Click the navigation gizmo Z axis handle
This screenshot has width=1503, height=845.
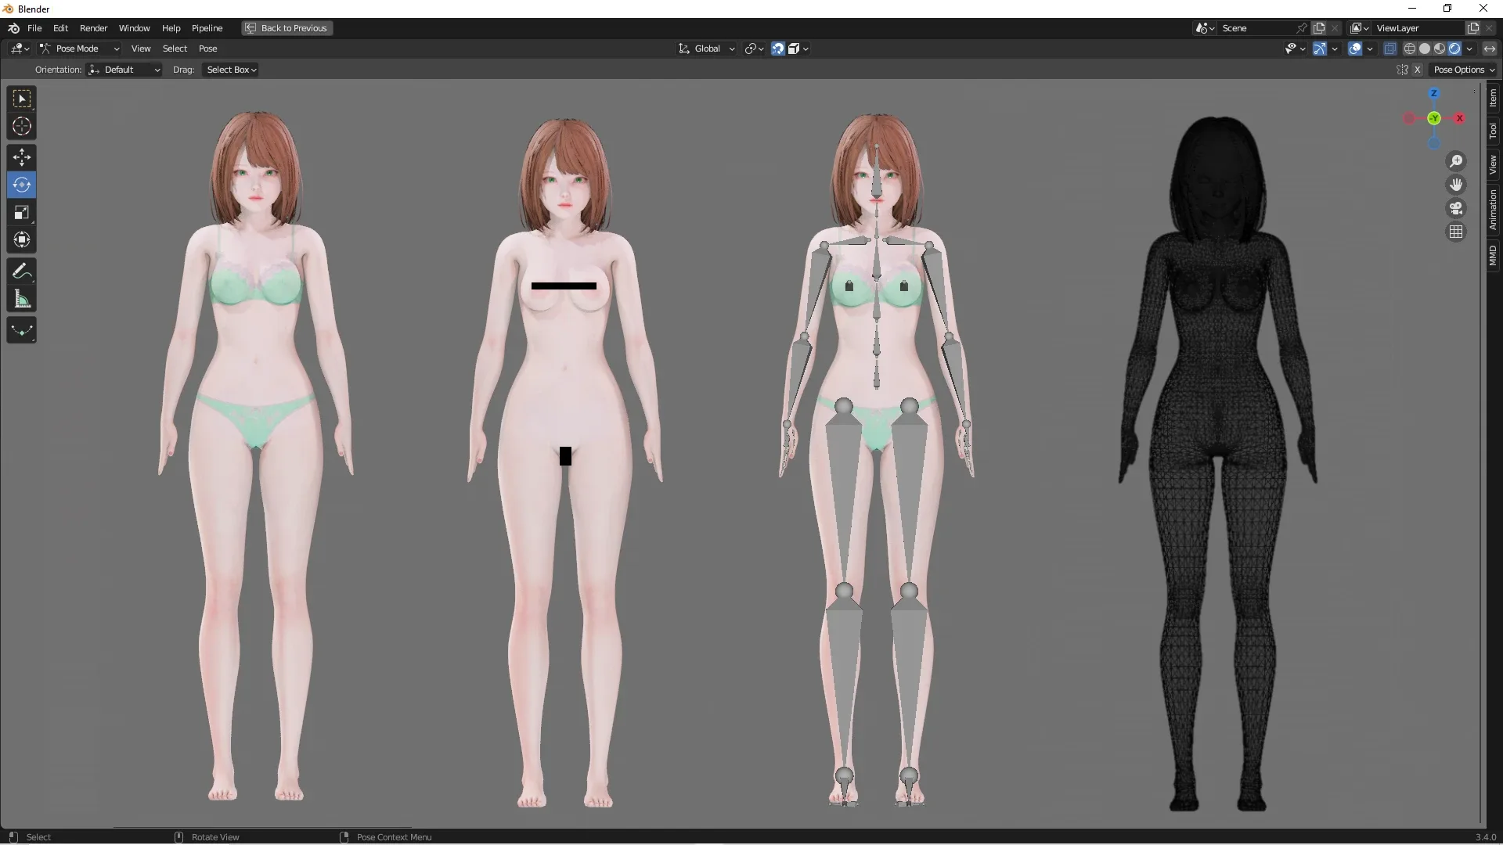point(1433,93)
